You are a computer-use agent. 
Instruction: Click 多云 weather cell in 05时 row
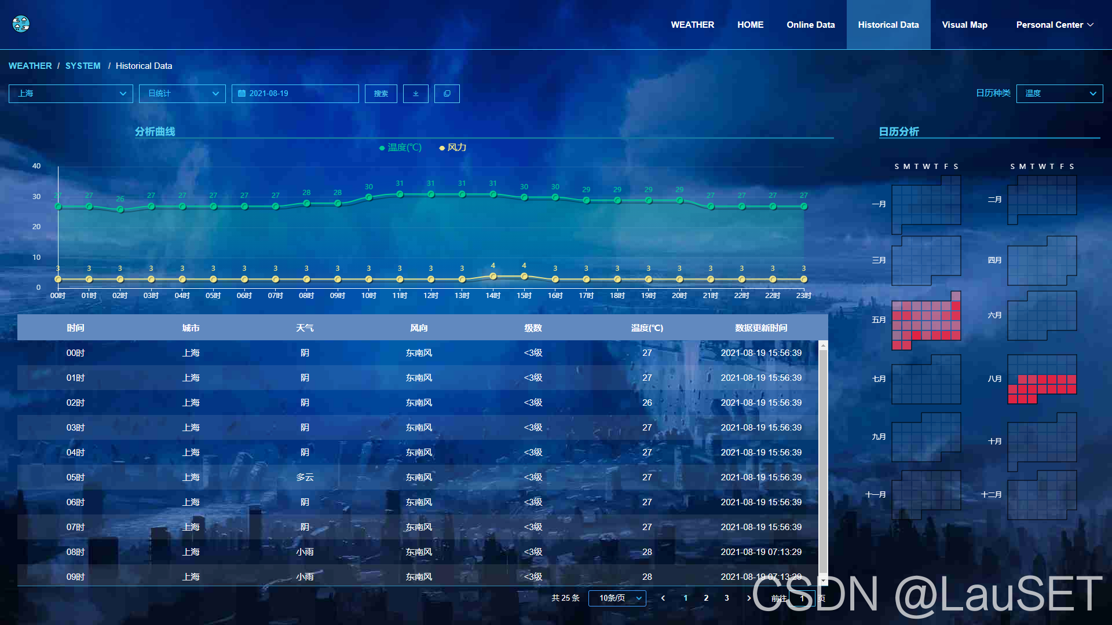click(x=305, y=477)
